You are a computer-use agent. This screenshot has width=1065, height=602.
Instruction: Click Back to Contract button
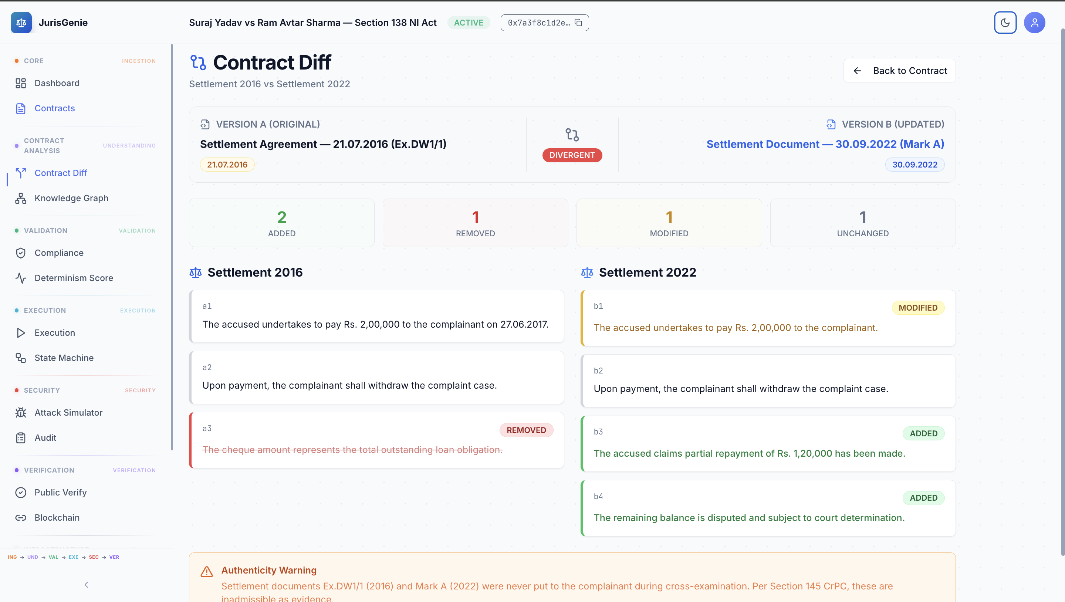899,71
